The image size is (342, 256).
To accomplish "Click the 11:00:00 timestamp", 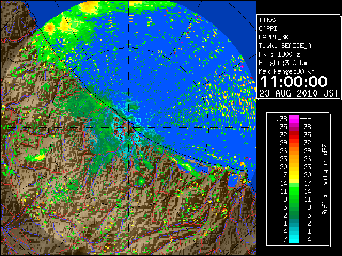I will pyautogui.click(x=294, y=82).
